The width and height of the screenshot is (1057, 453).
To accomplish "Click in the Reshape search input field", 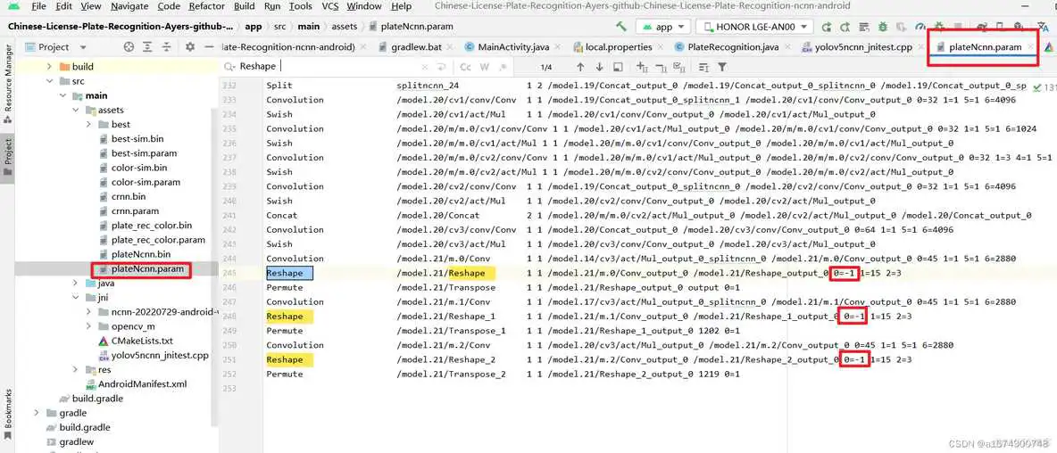I will [357, 67].
